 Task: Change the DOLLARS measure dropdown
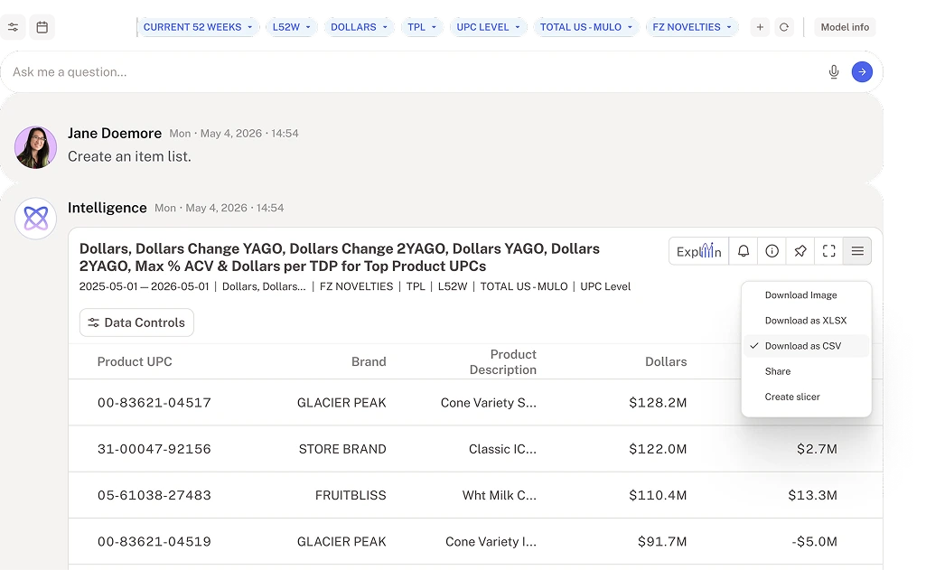pyautogui.click(x=359, y=27)
